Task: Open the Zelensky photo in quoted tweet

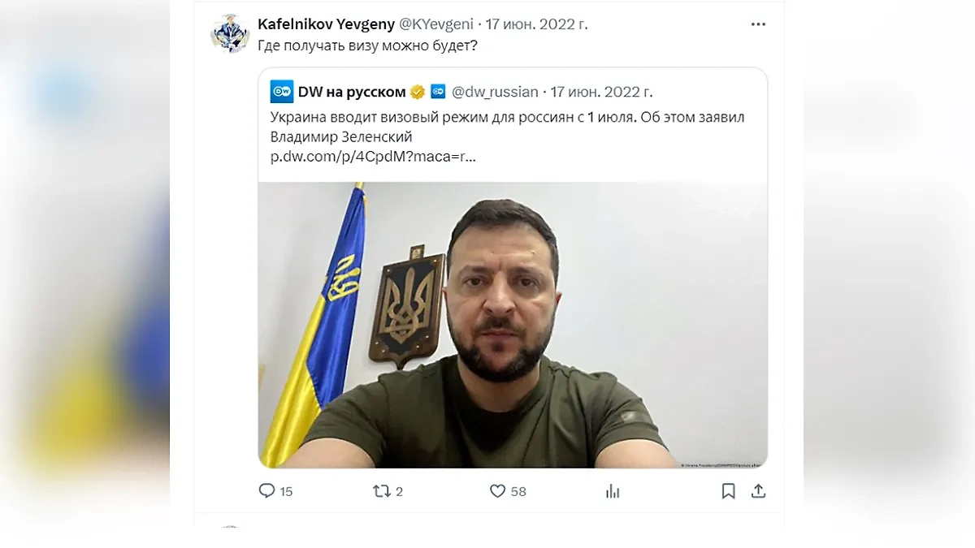Action: click(513, 325)
